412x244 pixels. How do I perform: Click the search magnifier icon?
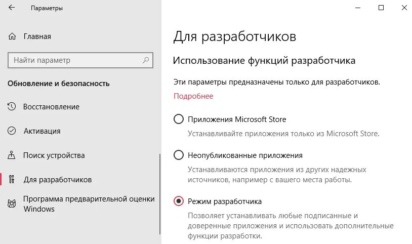146,60
